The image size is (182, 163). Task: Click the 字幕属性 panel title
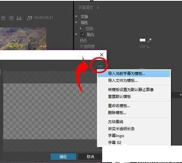[86, 8]
